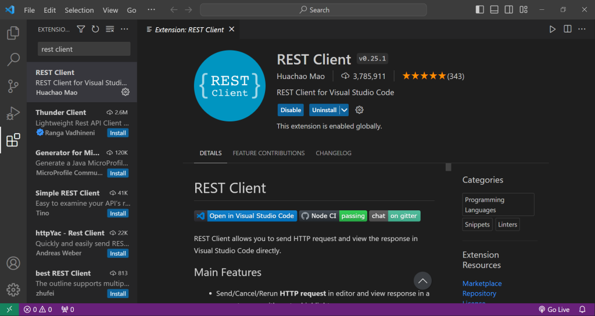This screenshot has width=595, height=316.
Task: Click the details pane scrollbar thumb
Action: click(x=448, y=167)
